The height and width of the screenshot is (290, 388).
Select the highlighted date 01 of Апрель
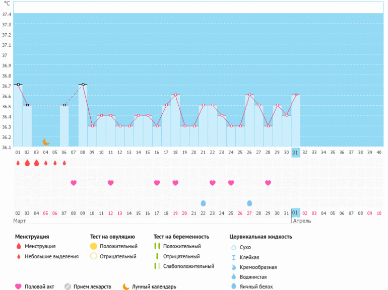[296, 213]
